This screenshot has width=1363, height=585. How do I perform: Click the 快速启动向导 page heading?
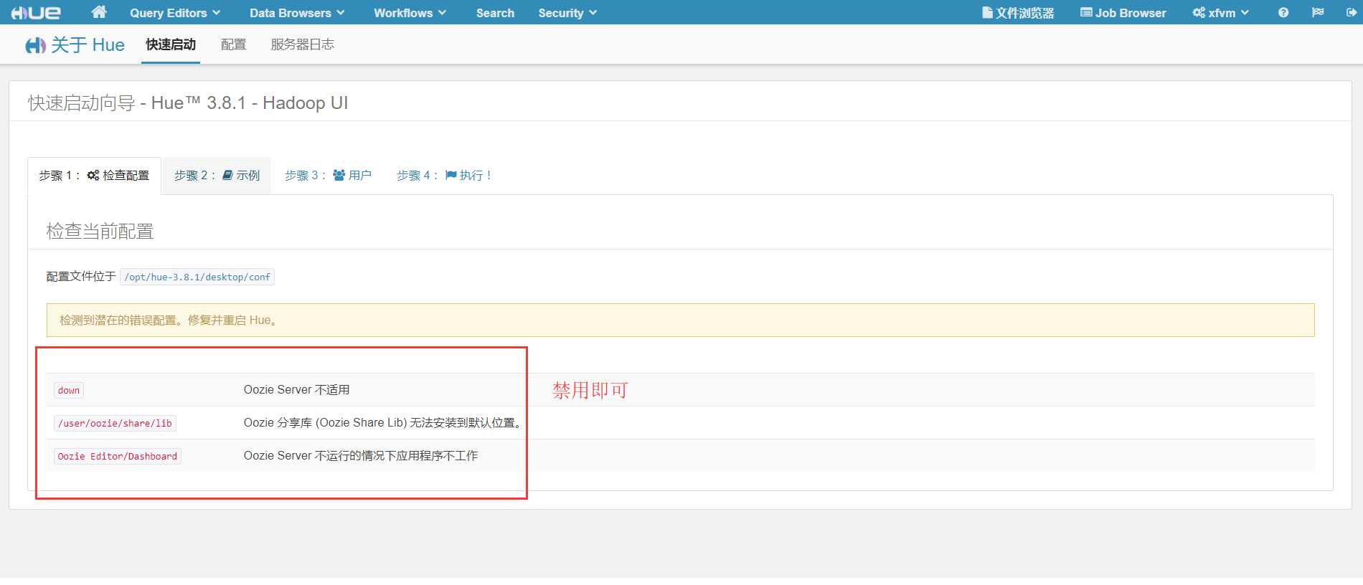(x=188, y=103)
